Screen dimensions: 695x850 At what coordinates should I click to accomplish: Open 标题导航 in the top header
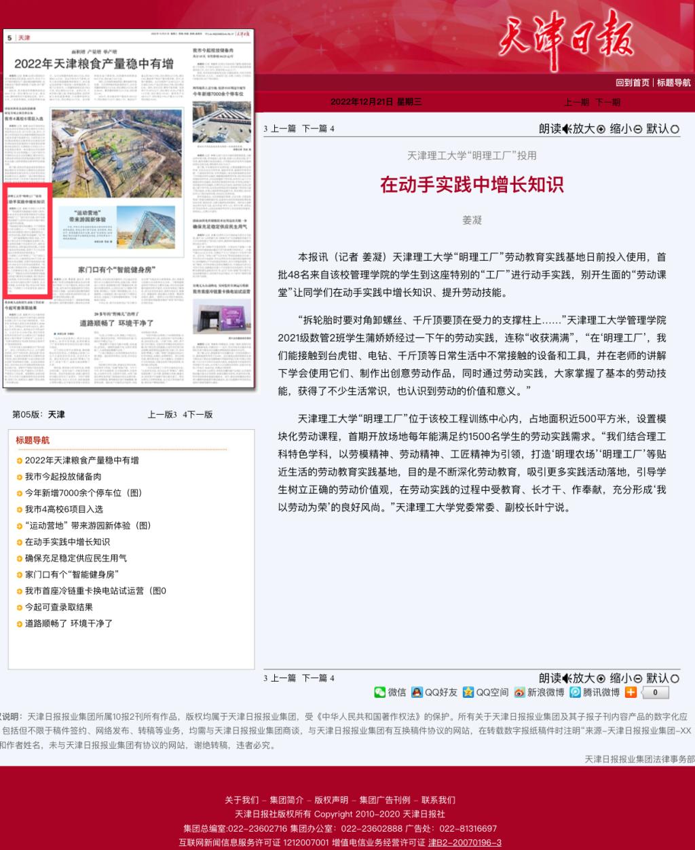pos(673,83)
